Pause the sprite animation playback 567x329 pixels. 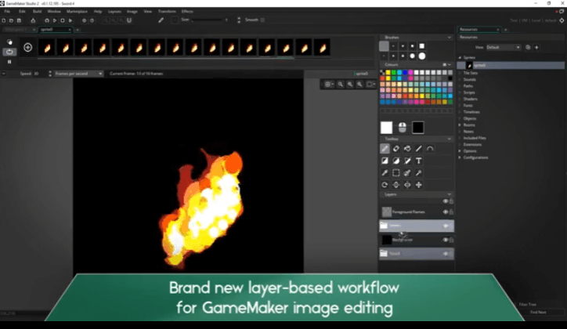(9, 62)
